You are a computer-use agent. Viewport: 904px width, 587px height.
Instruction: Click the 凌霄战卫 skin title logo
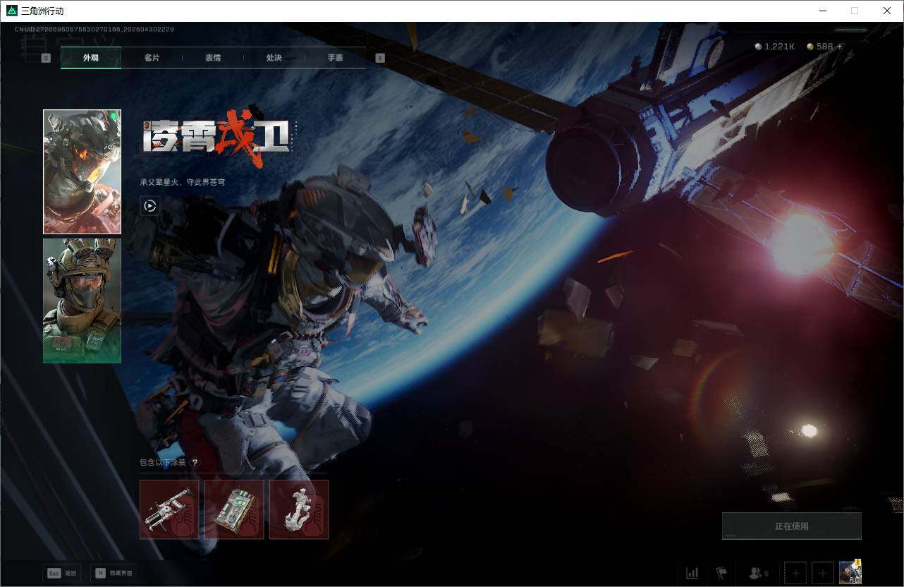click(217, 139)
